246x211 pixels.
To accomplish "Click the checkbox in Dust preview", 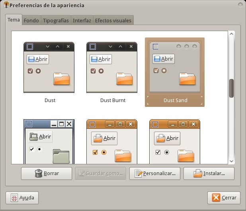I will [30, 71].
